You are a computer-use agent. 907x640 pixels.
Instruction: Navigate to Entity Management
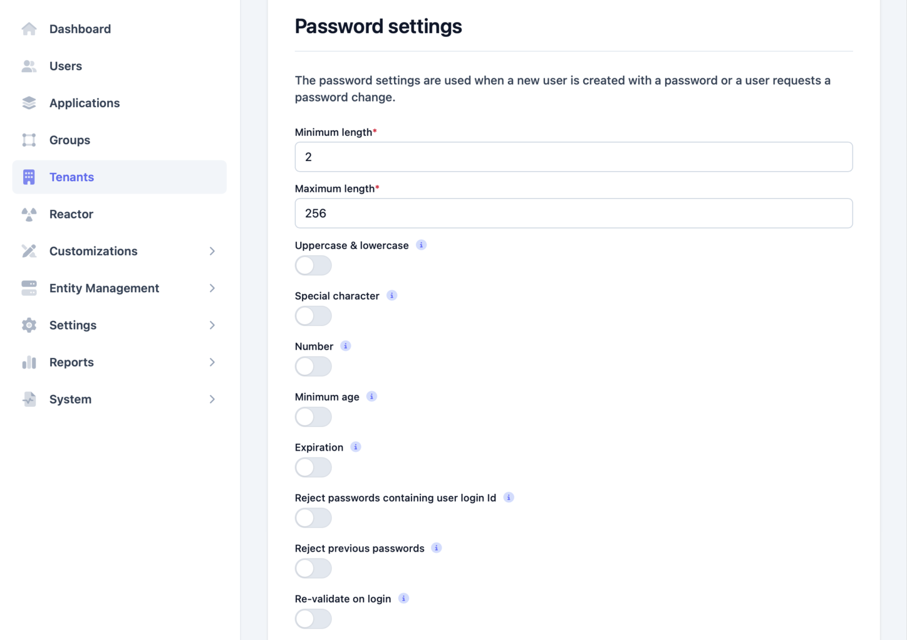104,288
